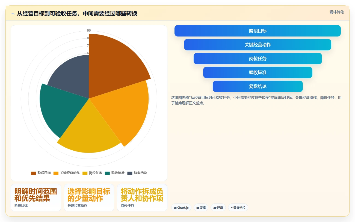Viewport: 355px width, 222px height.
Task: Click the icon inside the Chart.js tag
Action: point(175,208)
